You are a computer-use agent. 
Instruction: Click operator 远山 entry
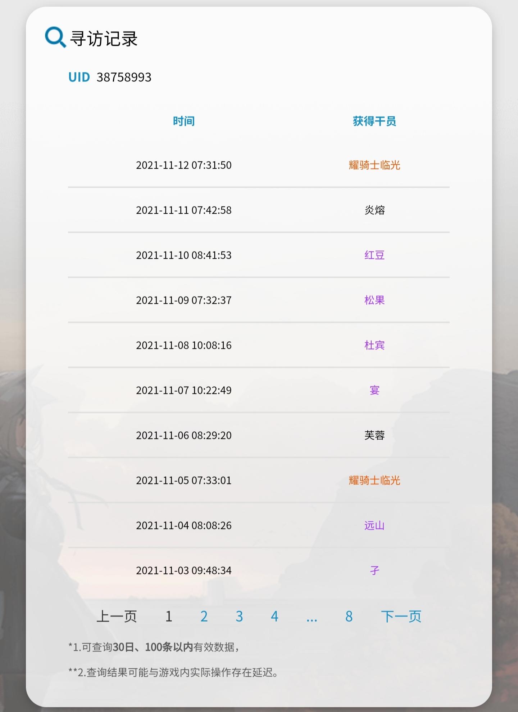point(374,525)
